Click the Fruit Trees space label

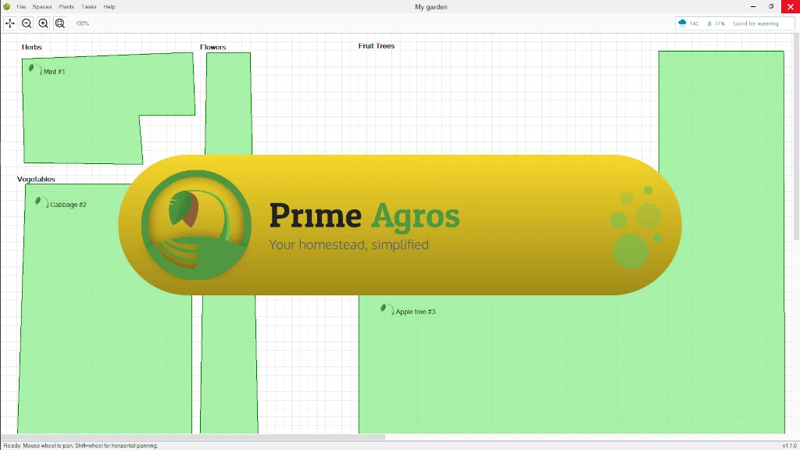[x=377, y=46]
